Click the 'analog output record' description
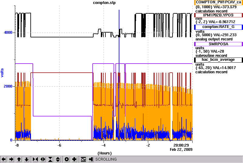243x163 pixels. 214,39
